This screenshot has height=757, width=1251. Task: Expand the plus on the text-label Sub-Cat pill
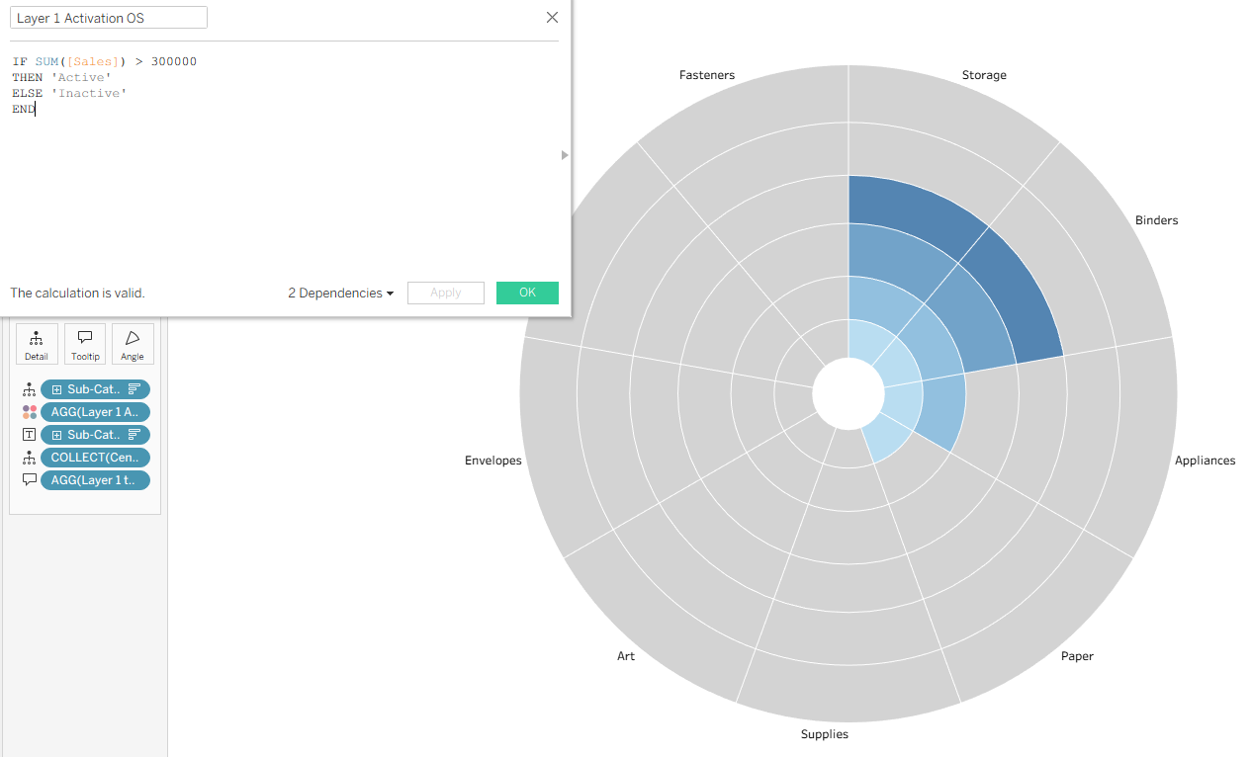pyautogui.click(x=57, y=435)
